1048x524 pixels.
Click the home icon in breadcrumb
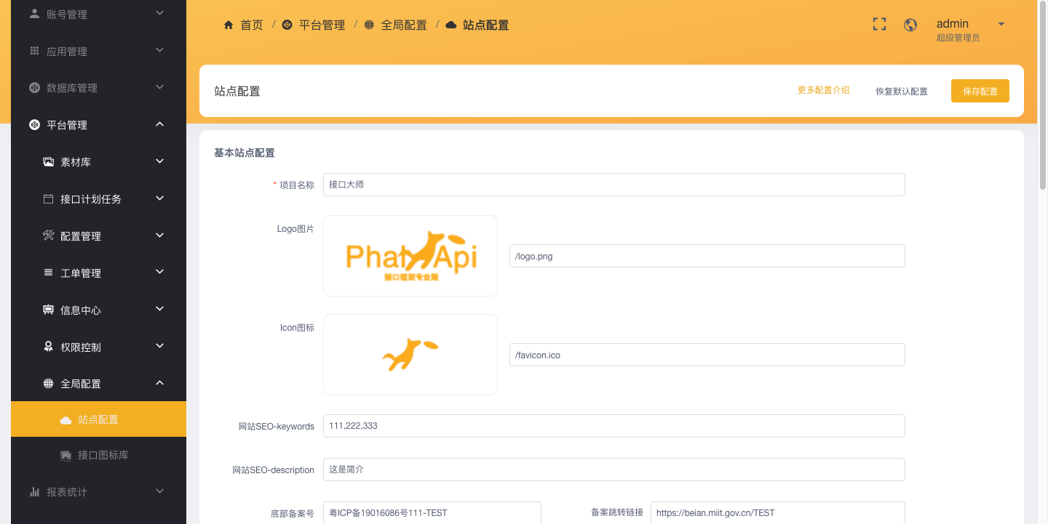pyautogui.click(x=229, y=25)
